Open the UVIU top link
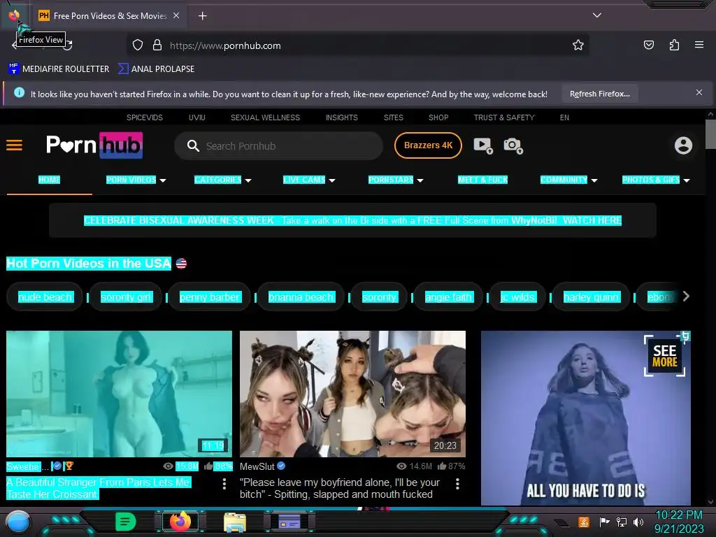This screenshot has width=716, height=537. pos(196,117)
